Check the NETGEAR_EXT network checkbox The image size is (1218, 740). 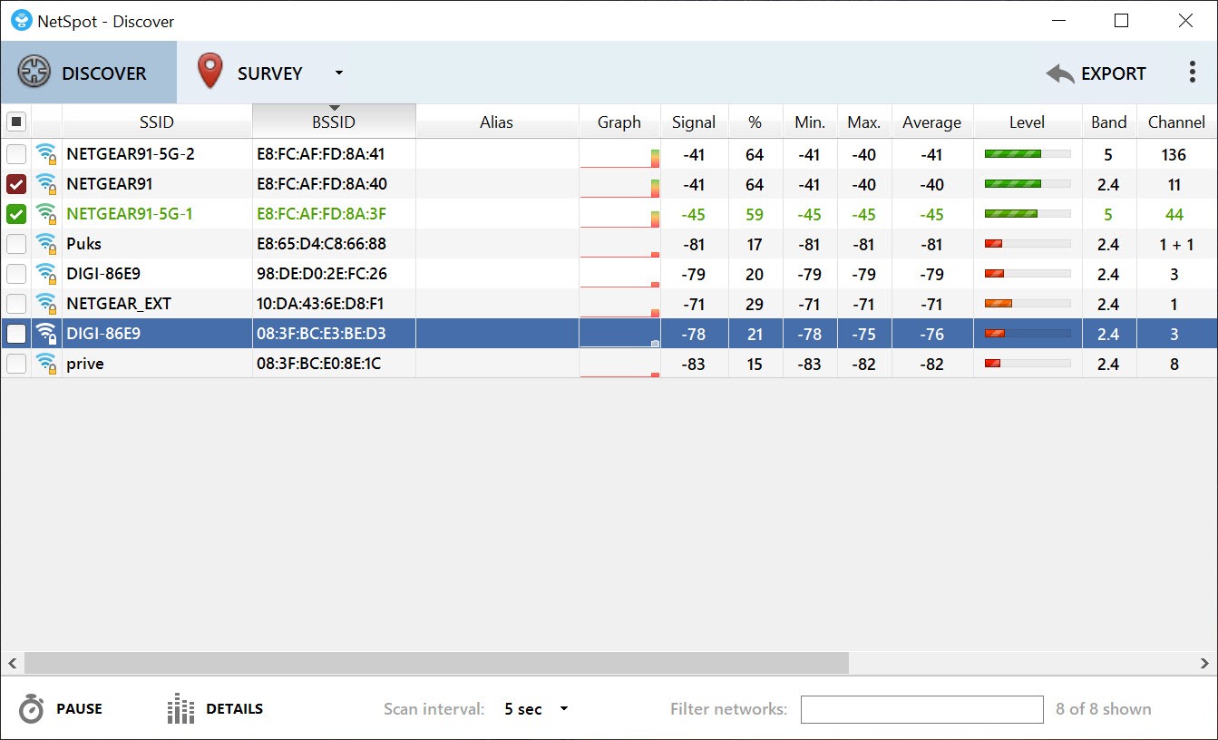tap(16, 304)
